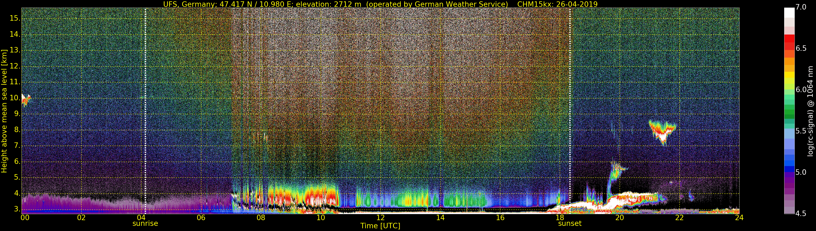This screenshot has width=816, height=231.
Task: Select height-axis tick label "14."
Action: coord(15,35)
